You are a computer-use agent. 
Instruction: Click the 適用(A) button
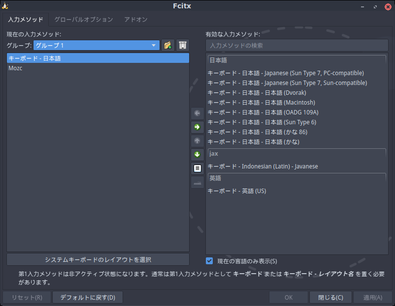point(372,298)
